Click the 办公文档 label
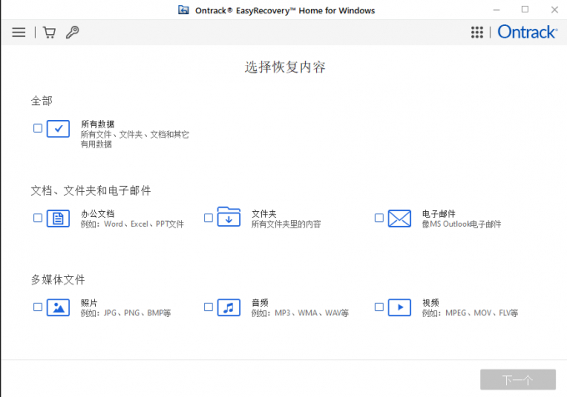The image size is (567, 397). click(98, 214)
